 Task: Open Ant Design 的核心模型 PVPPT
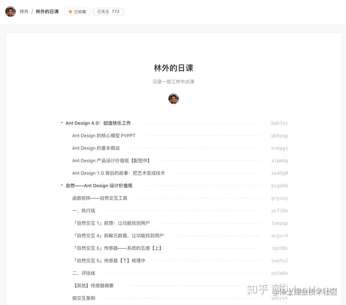pyautogui.click(x=104, y=135)
